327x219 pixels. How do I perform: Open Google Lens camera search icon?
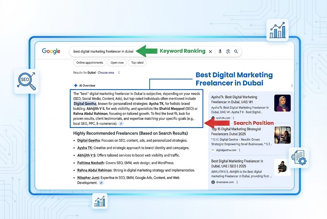[x=228, y=51]
